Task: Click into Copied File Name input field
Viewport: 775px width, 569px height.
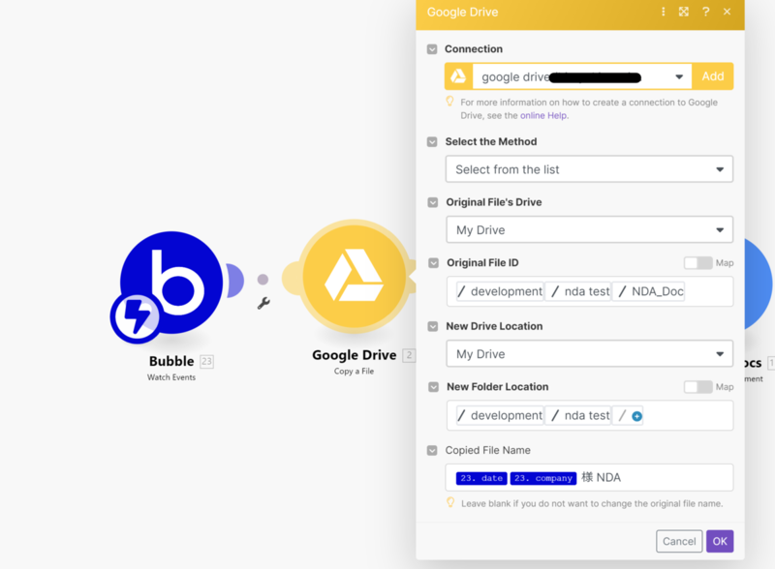Action: click(589, 478)
